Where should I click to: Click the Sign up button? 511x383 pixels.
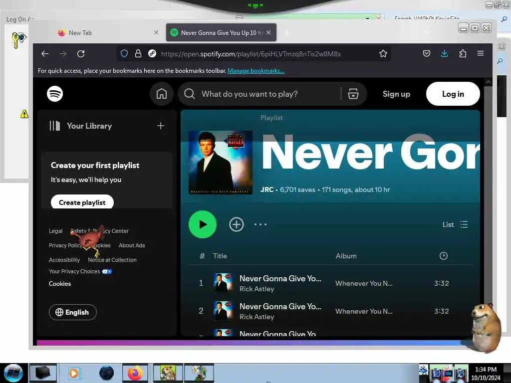tap(396, 94)
